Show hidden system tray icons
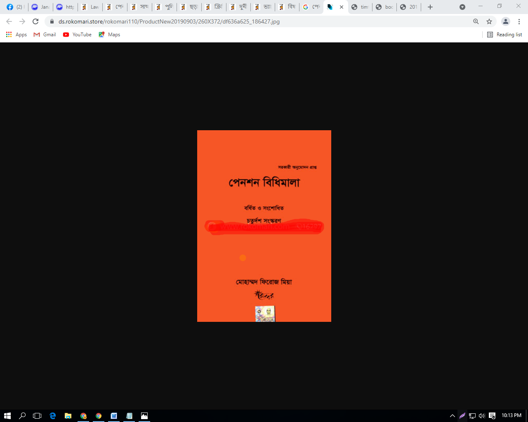Screen dimensions: 528x422 coord(453,416)
